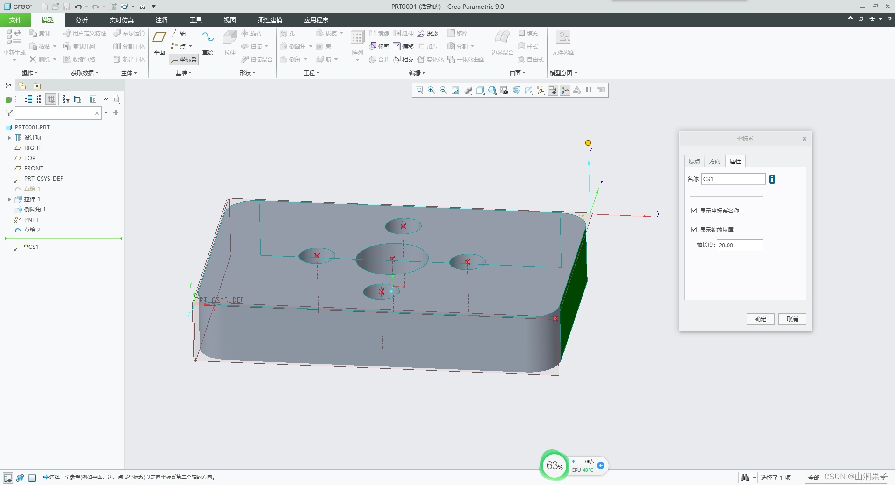
Task: Open the saved orientations cube icon
Action: point(492,90)
